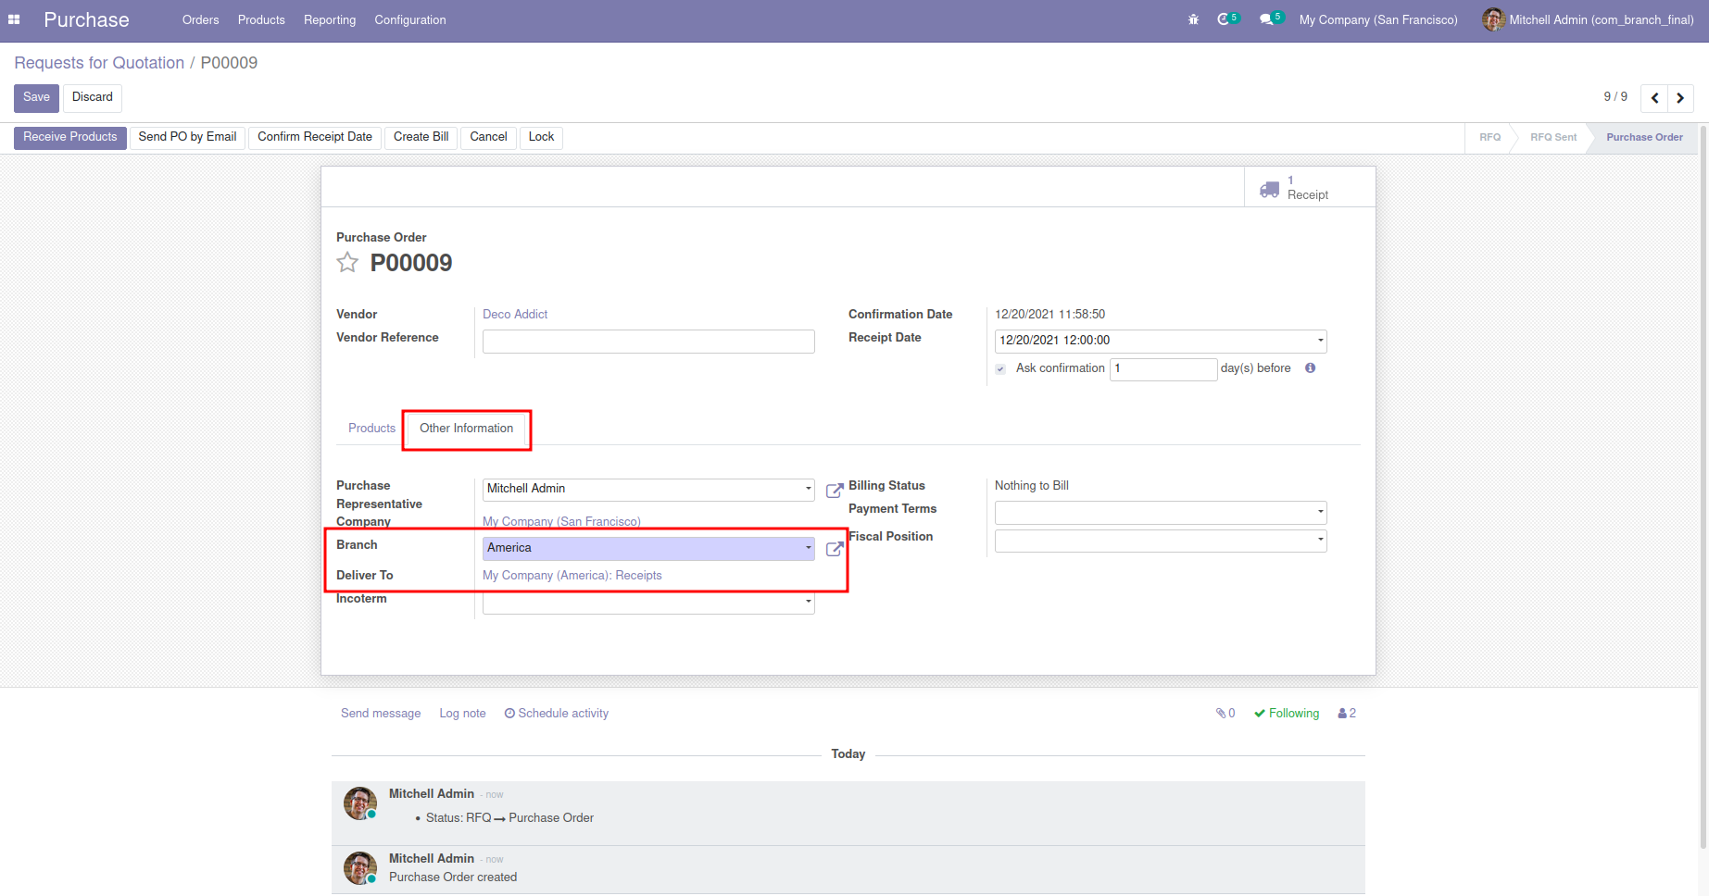Image resolution: width=1709 pixels, height=896 pixels.
Task: Click the info icon after day(s) before
Action: coord(1310,368)
